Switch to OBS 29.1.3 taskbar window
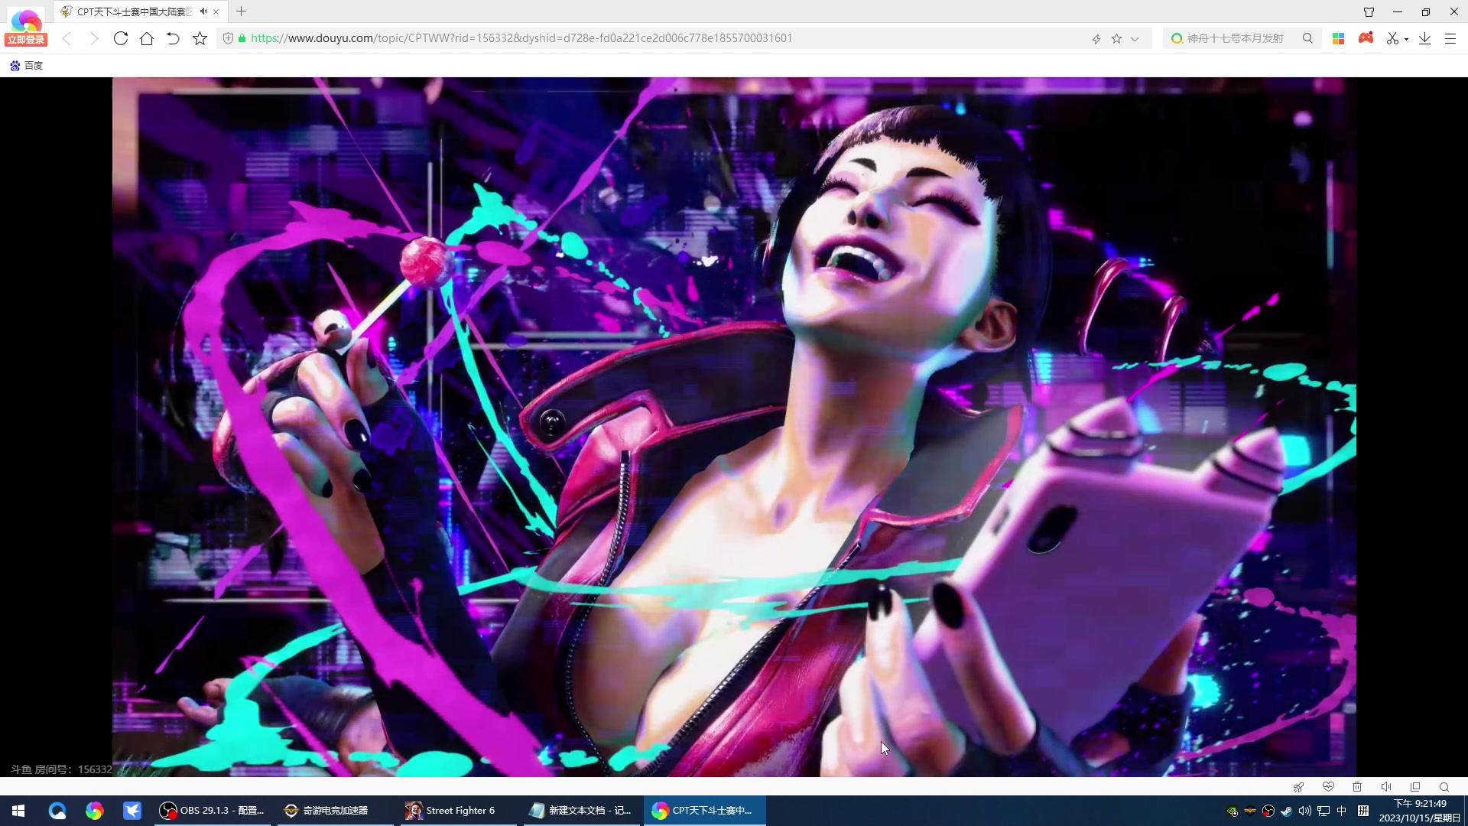This screenshot has width=1468, height=826. click(x=212, y=811)
